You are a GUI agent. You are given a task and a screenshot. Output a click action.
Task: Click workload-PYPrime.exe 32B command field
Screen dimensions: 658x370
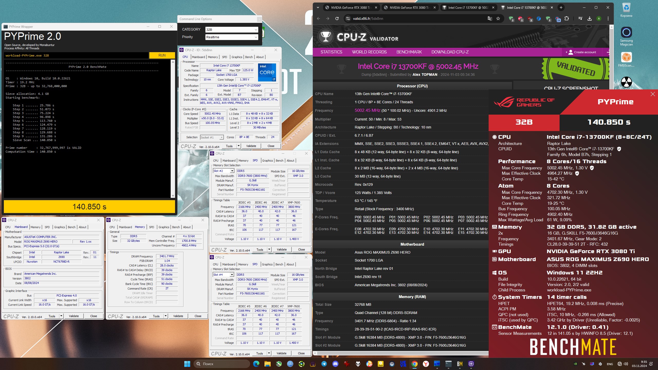(x=76, y=55)
